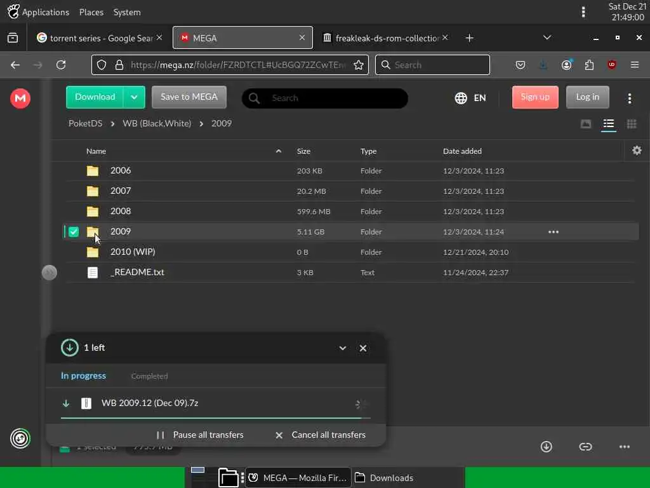Click the MEGA logo icon in sidebar

tap(20, 98)
